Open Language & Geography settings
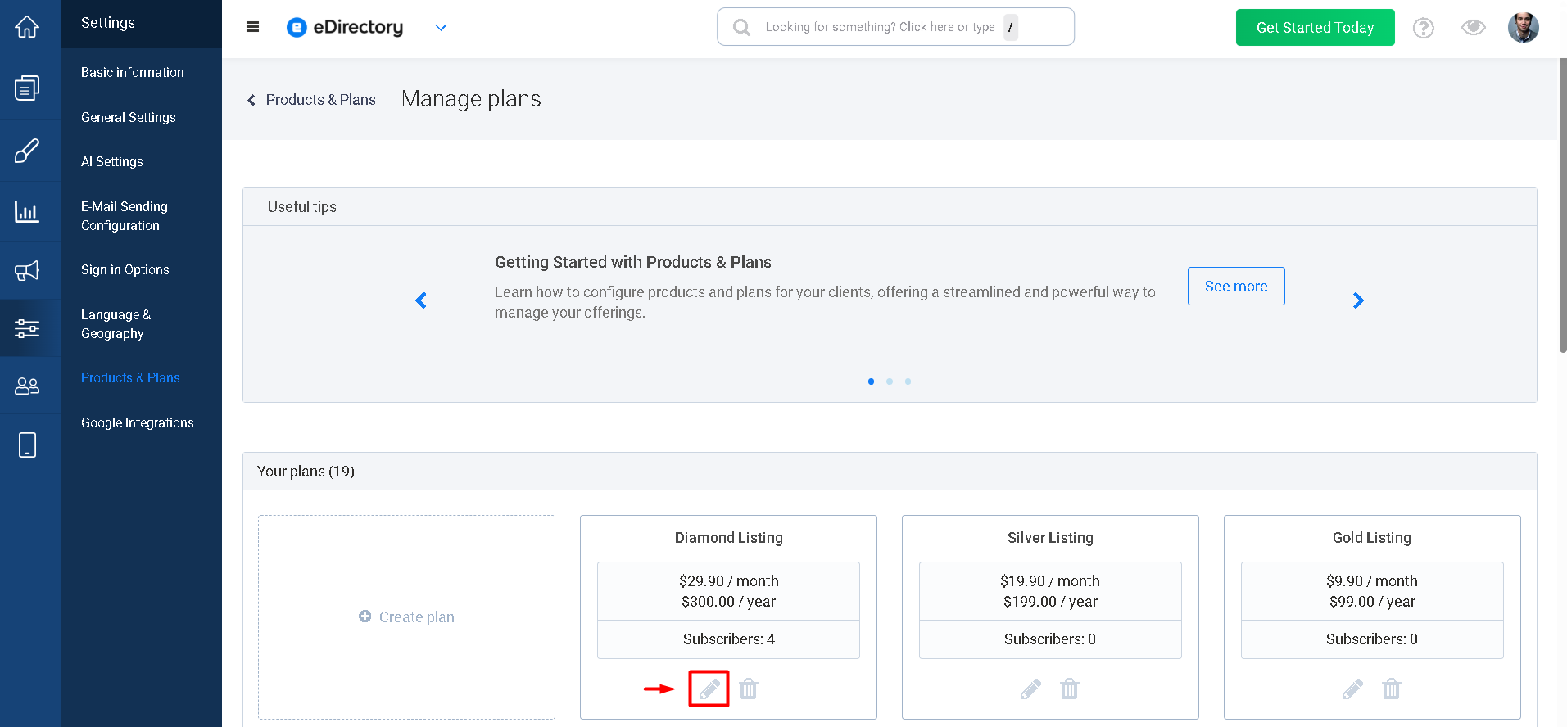 pos(115,324)
